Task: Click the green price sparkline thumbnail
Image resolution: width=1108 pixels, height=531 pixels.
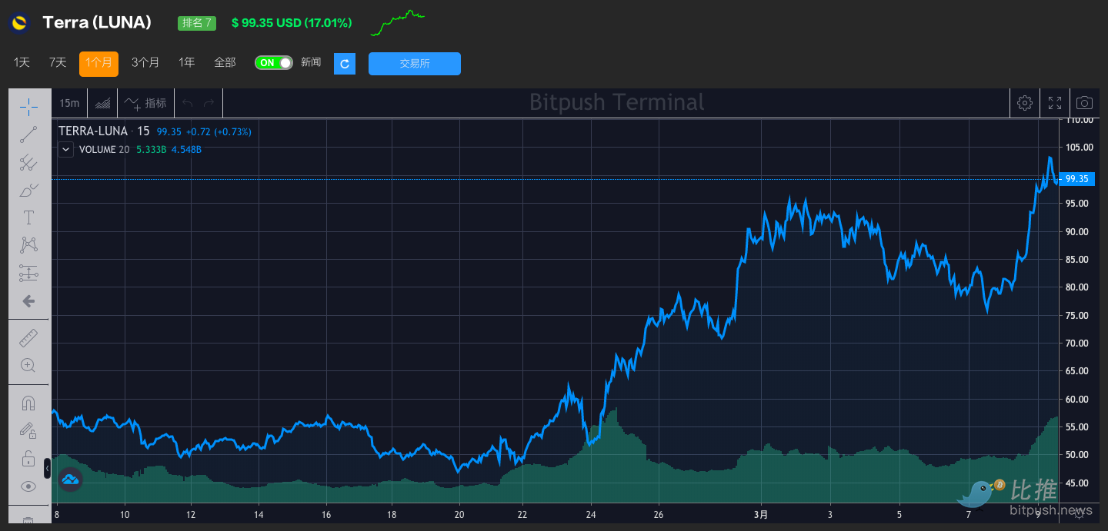Action: pyautogui.click(x=398, y=23)
